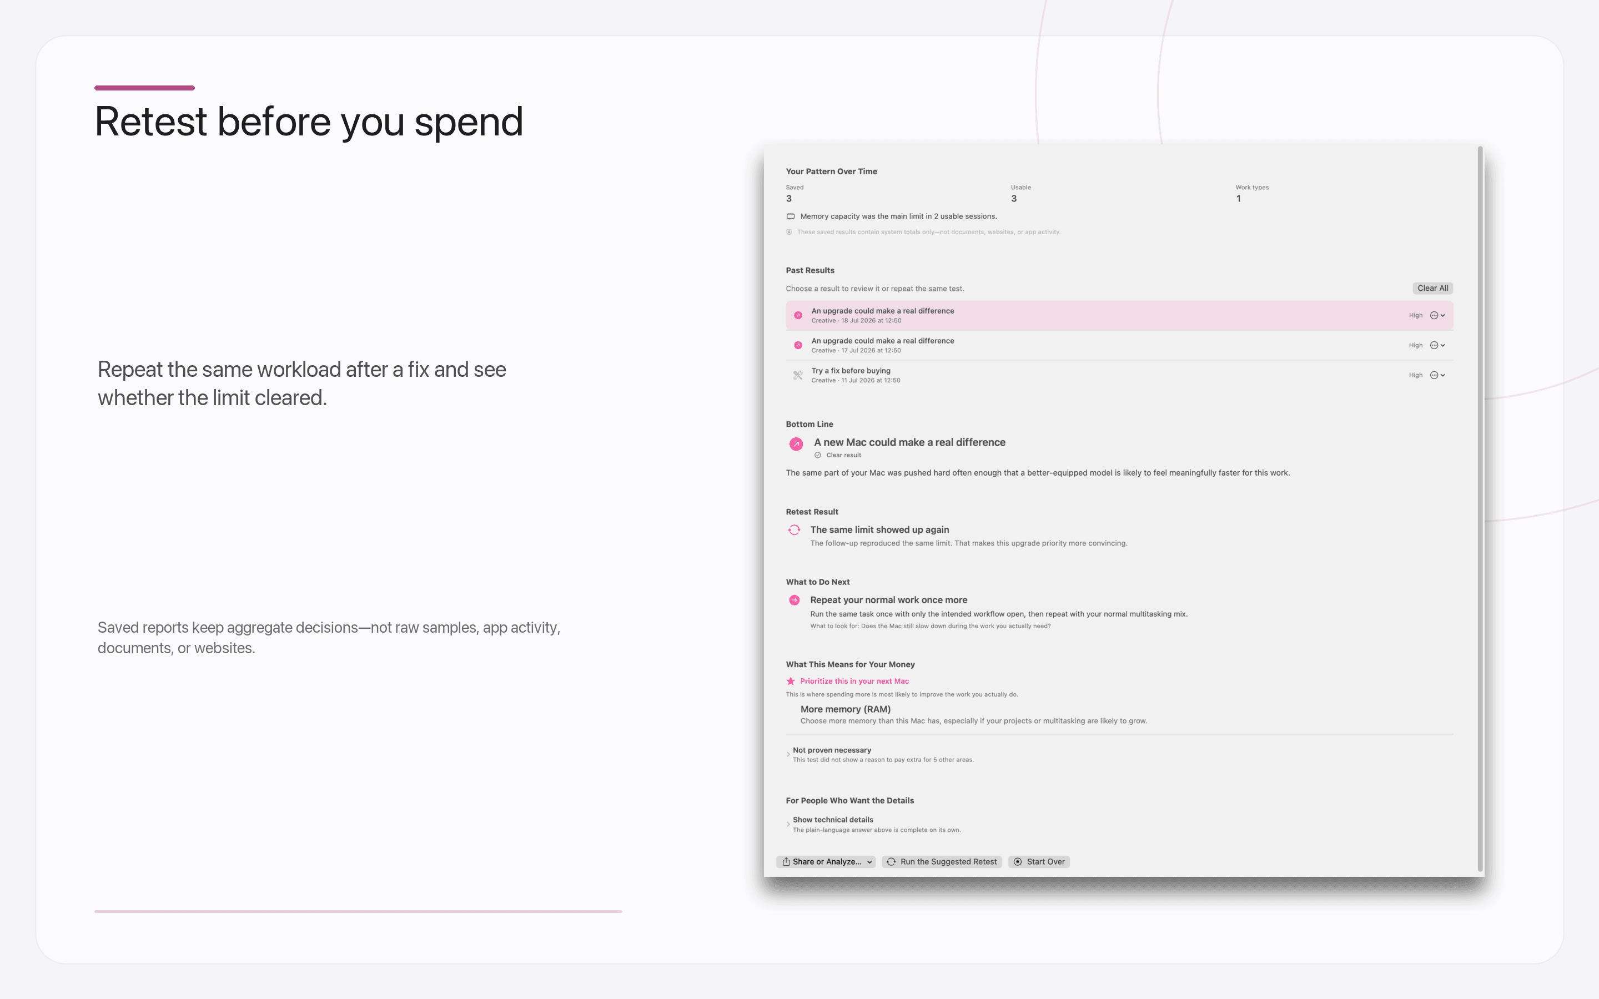Image resolution: width=1599 pixels, height=999 pixels.
Task: Click 'Run the Suggested Retest' button
Action: [x=942, y=861]
